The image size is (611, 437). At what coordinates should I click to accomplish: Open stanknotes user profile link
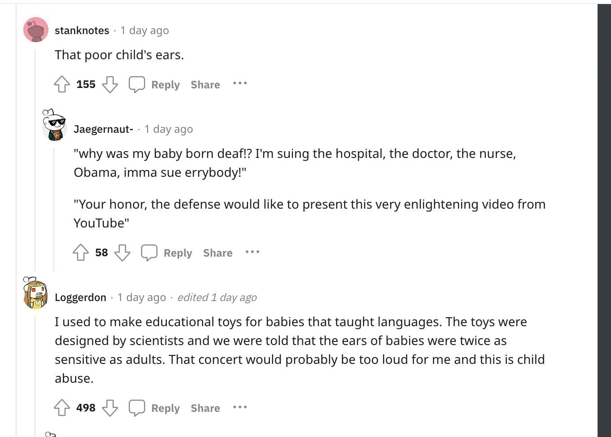click(82, 31)
